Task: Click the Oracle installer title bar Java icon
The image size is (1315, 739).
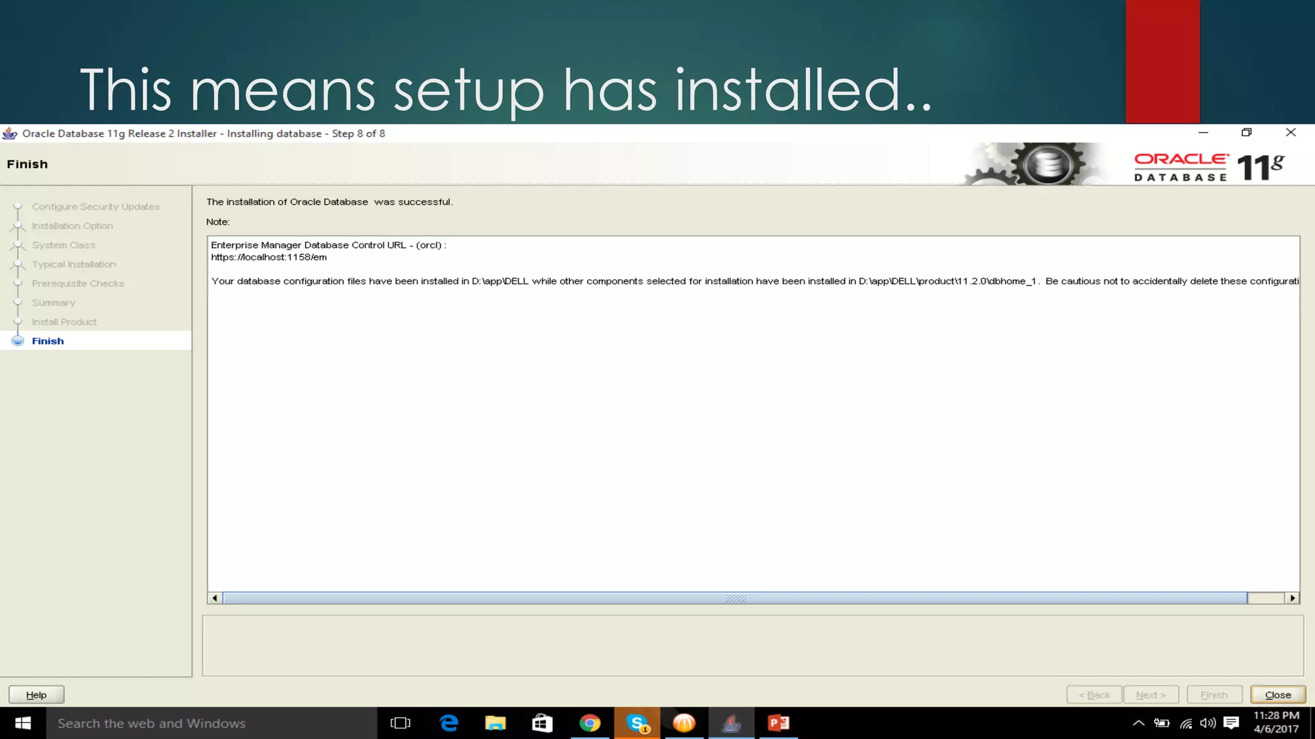Action: pyautogui.click(x=10, y=133)
